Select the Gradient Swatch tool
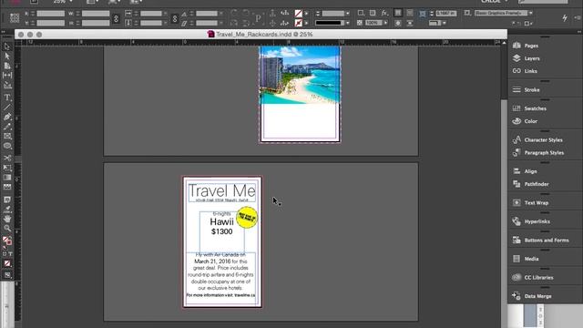Image resolution: width=583 pixels, height=328 pixels. point(7,178)
